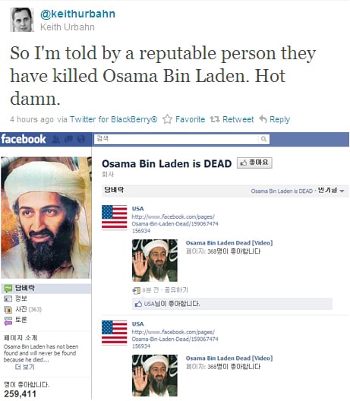
Task: Open Facebook friend requests icon
Action: [56, 139]
